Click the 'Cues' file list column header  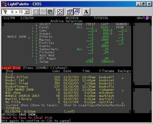pyautogui.click(x=56, y=71)
